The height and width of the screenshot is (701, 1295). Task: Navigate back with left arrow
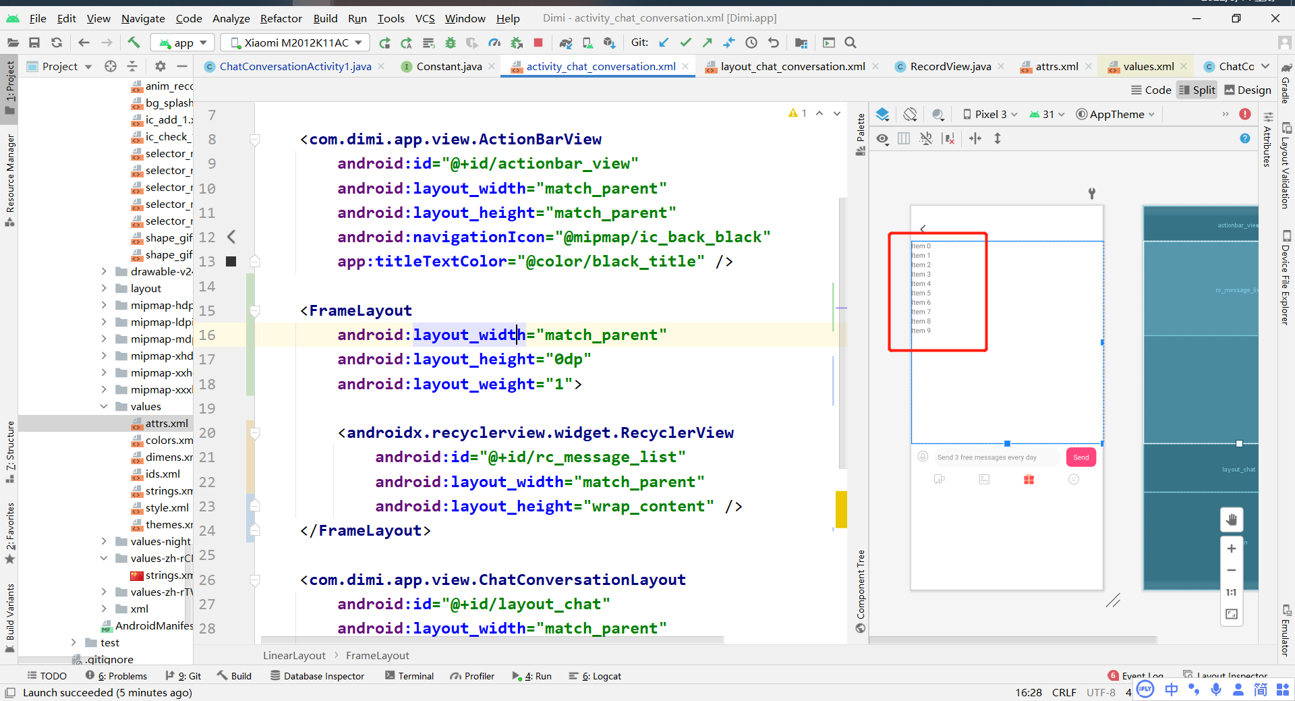(x=84, y=43)
